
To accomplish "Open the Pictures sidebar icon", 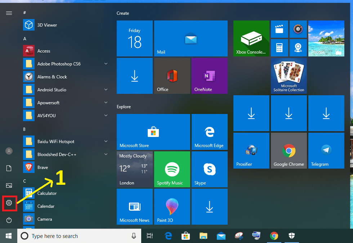I will click(9, 185).
